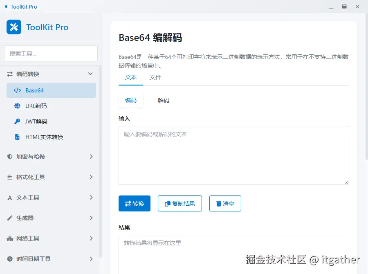Viewport: 368px width, 274px height.
Task: Focus the 搜索工具 search field
Action: tap(51, 54)
